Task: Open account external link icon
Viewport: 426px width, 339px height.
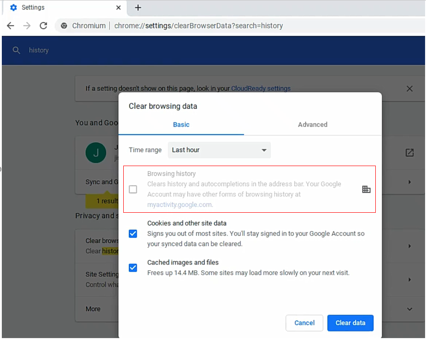Action: [x=409, y=153]
